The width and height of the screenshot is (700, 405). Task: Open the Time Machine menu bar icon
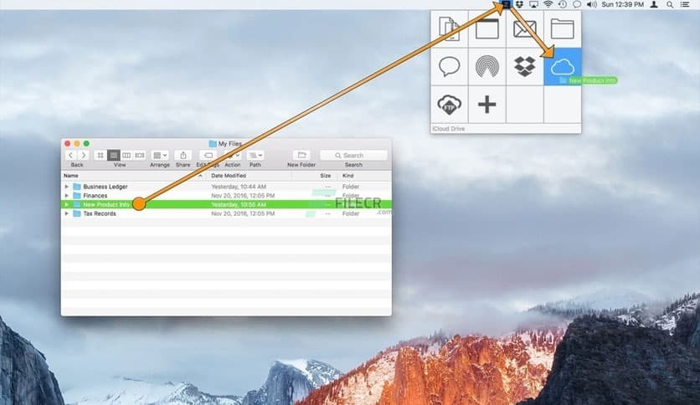(x=563, y=4)
